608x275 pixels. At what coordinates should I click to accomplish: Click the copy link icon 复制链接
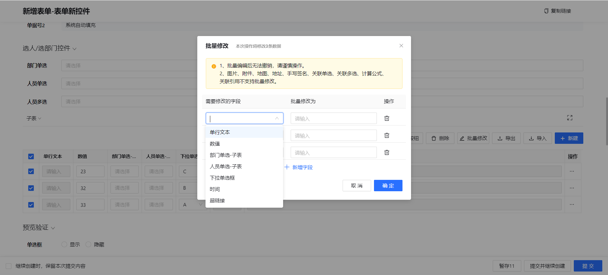coord(546,11)
